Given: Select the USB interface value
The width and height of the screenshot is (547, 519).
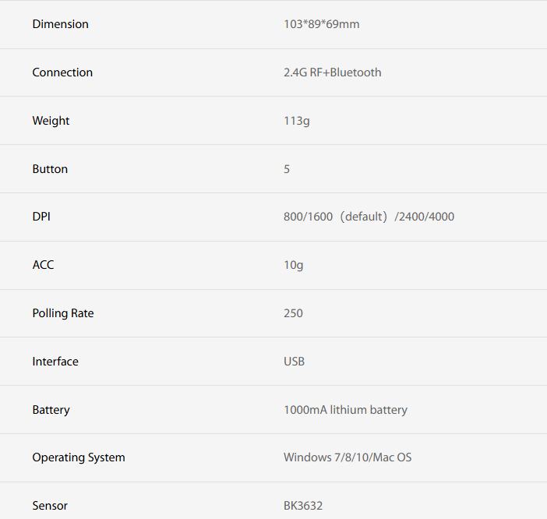Looking at the screenshot, I should coord(294,362).
